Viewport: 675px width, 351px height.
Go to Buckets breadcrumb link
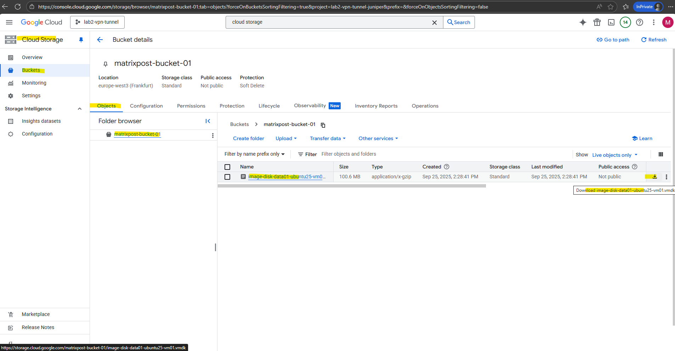coord(239,124)
